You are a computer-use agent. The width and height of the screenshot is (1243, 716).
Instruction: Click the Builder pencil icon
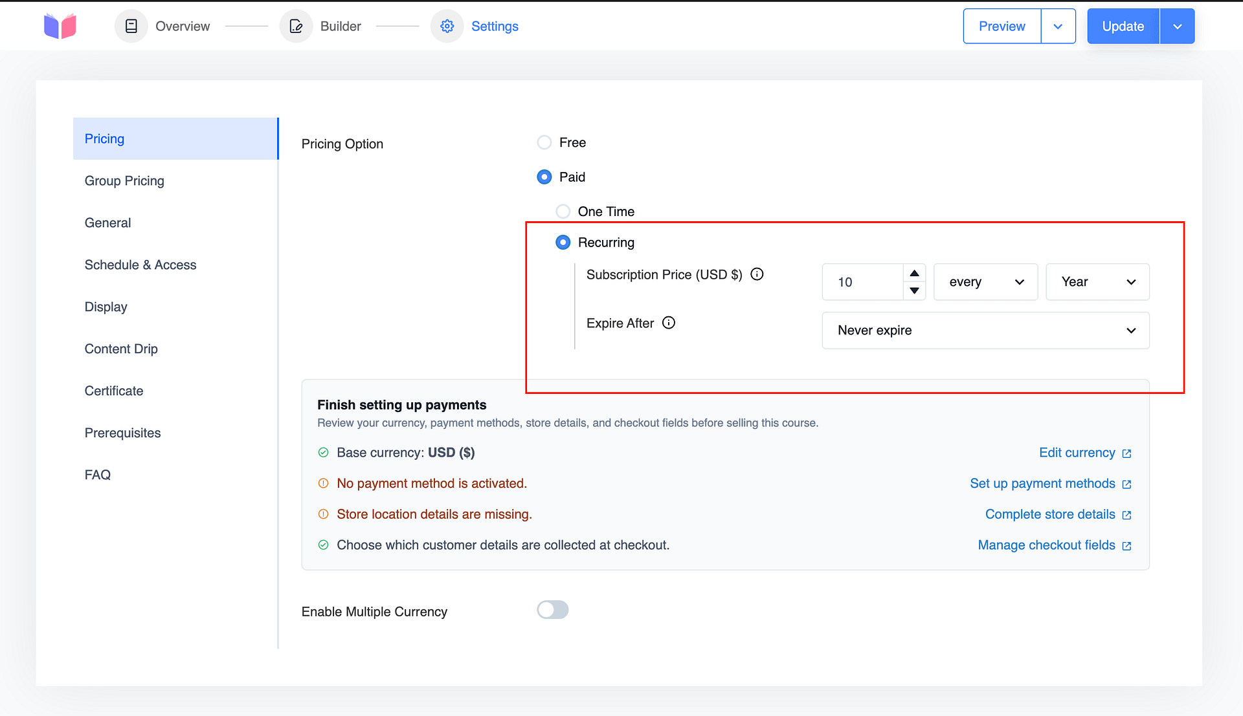tap(296, 26)
